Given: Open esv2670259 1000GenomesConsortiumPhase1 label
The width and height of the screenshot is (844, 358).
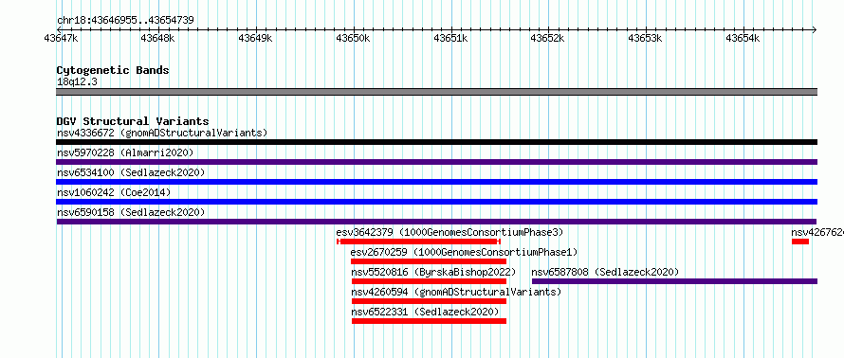Looking at the screenshot, I should (464, 252).
